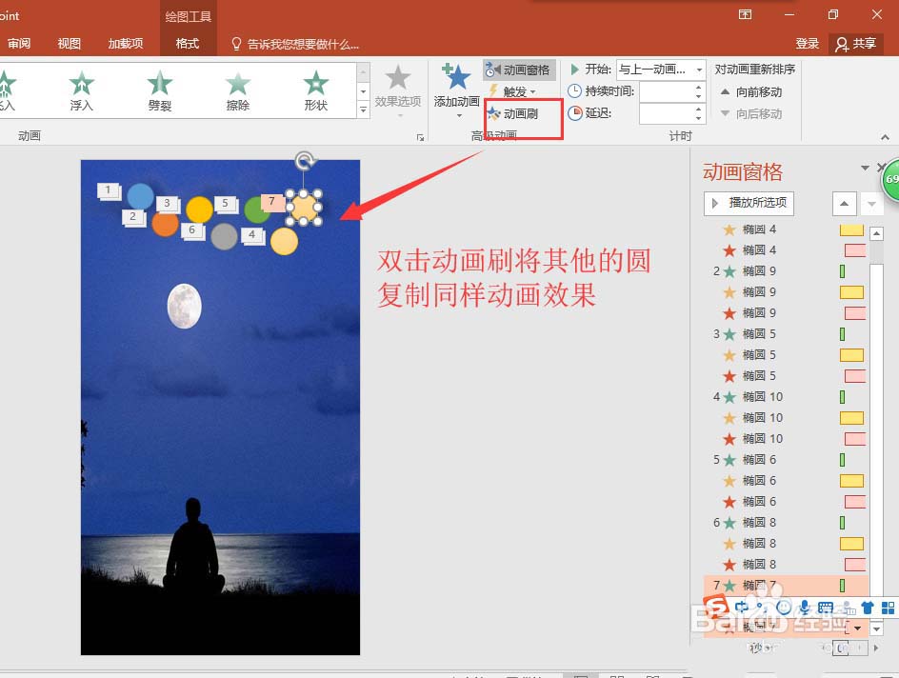
Task: Open the 加载项 (Add-ins) ribbon tab
Action: pos(125,44)
